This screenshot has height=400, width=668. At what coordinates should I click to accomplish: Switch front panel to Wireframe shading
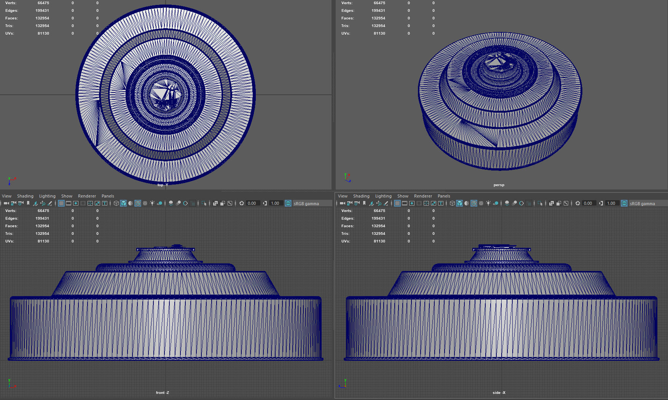click(116, 203)
